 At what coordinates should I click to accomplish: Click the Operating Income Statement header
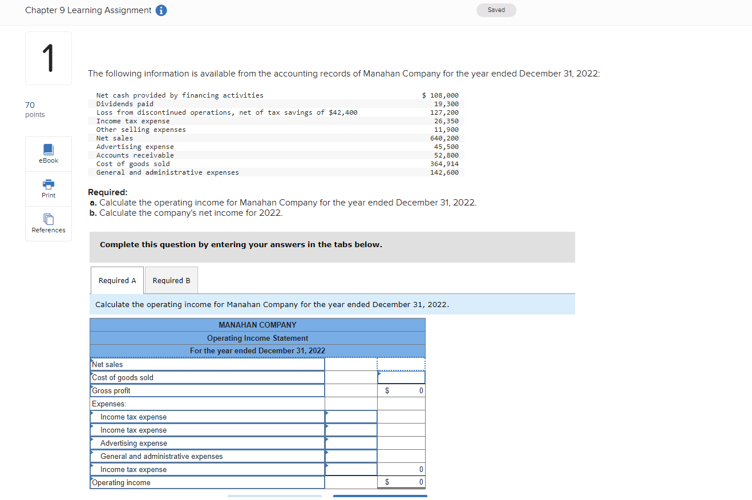(257, 338)
